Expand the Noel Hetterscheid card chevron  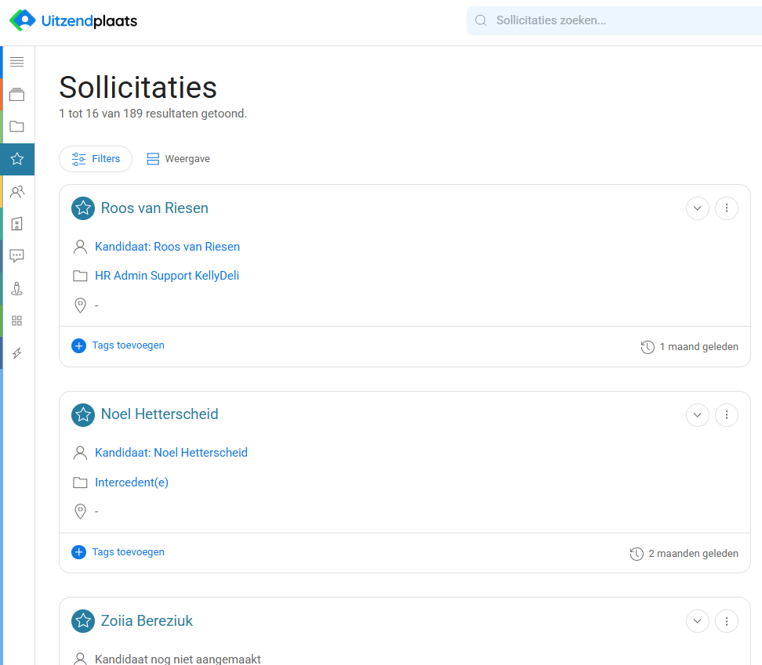[698, 414]
